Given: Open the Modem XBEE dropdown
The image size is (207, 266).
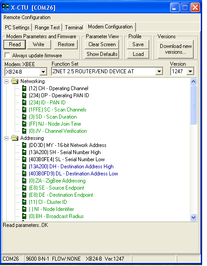Looking at the screenshot, I should click(x=43, y=72).
